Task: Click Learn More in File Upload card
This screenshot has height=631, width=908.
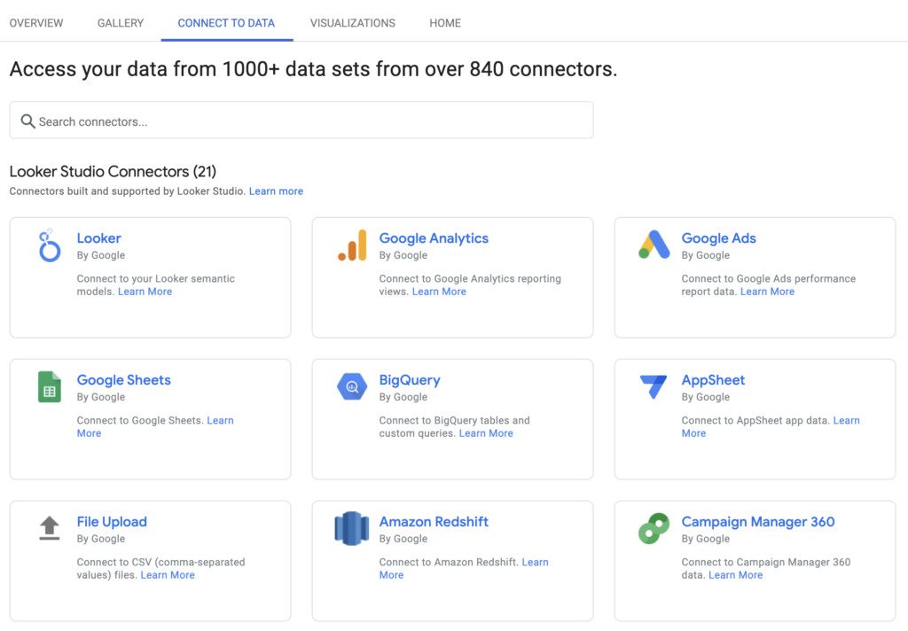Action: tap(168, 575)
